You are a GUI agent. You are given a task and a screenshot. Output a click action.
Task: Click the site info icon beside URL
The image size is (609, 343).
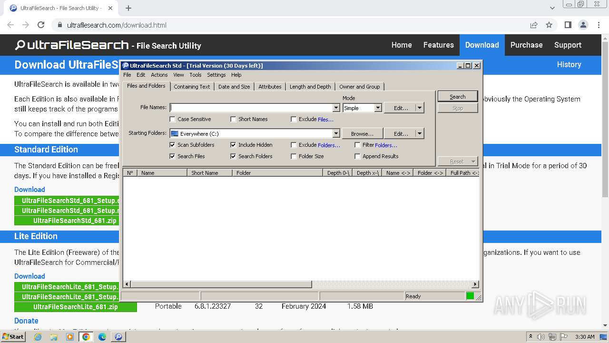point(59,25)
